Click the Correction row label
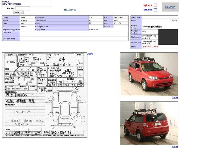220x148 pixels. [x=7, y=33]
